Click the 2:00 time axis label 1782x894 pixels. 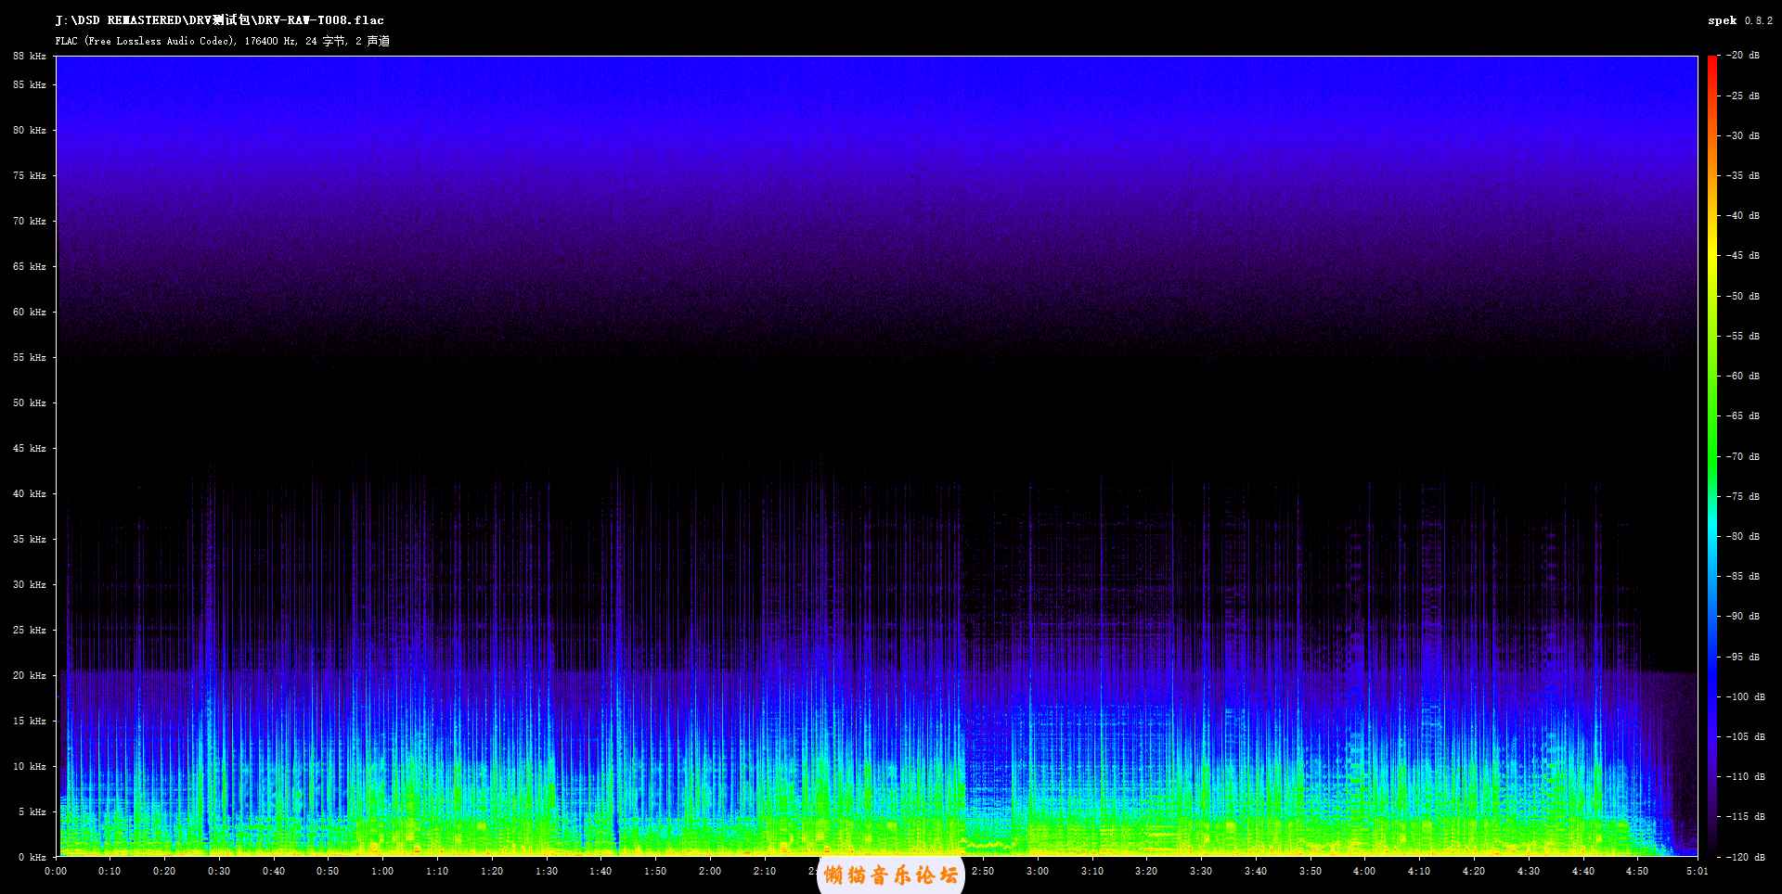(709, 871)
